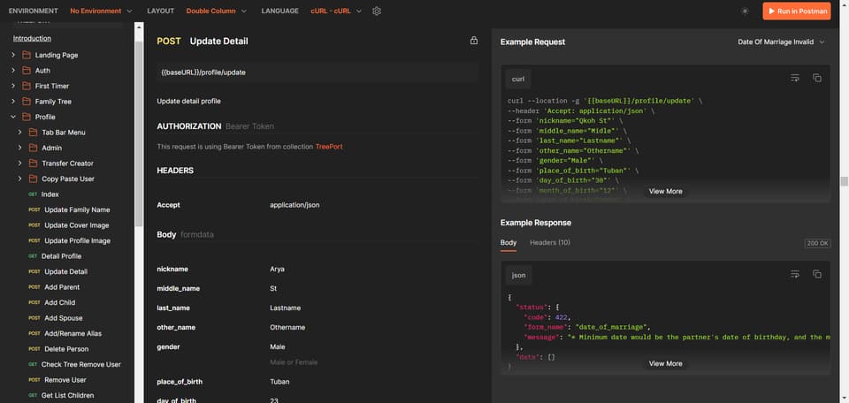Open POST Remove User request
Viewport: 849px width, 403px height.
point(65,380)
